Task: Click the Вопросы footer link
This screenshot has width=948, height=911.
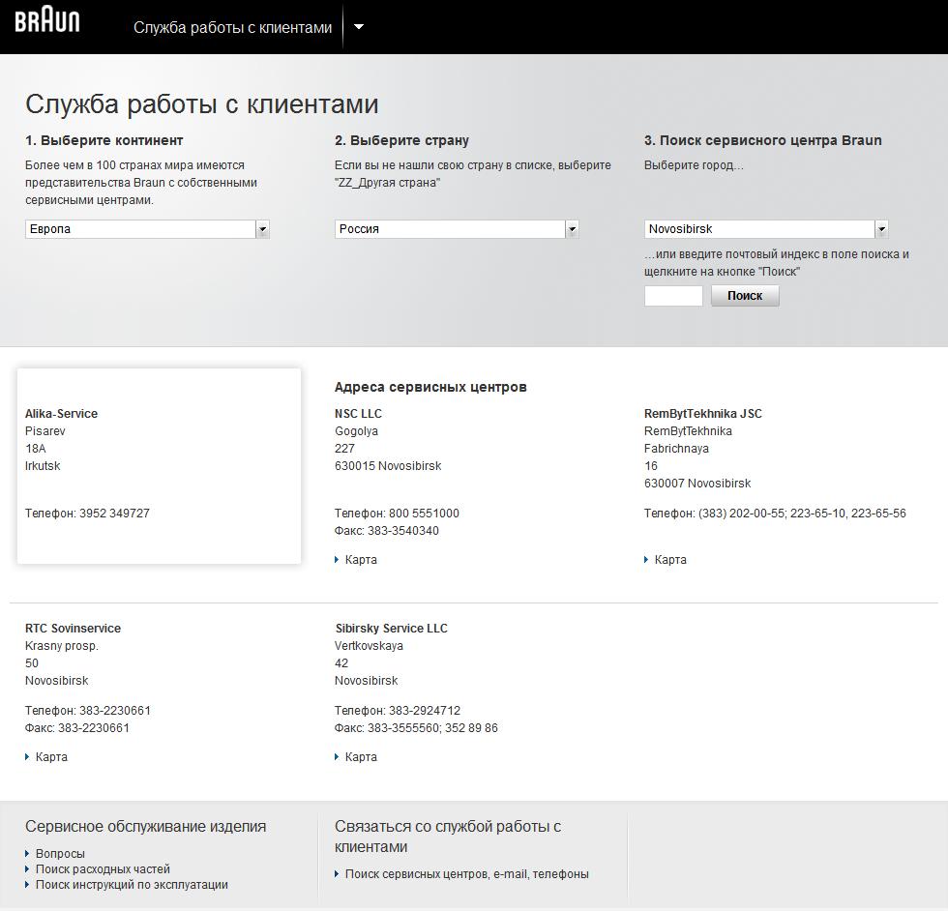Action: (x=60, y=854)
